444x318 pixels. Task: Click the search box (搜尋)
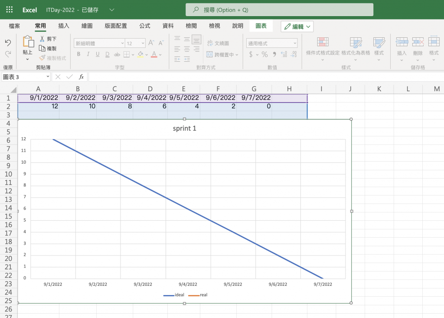(x=279, y=10)
